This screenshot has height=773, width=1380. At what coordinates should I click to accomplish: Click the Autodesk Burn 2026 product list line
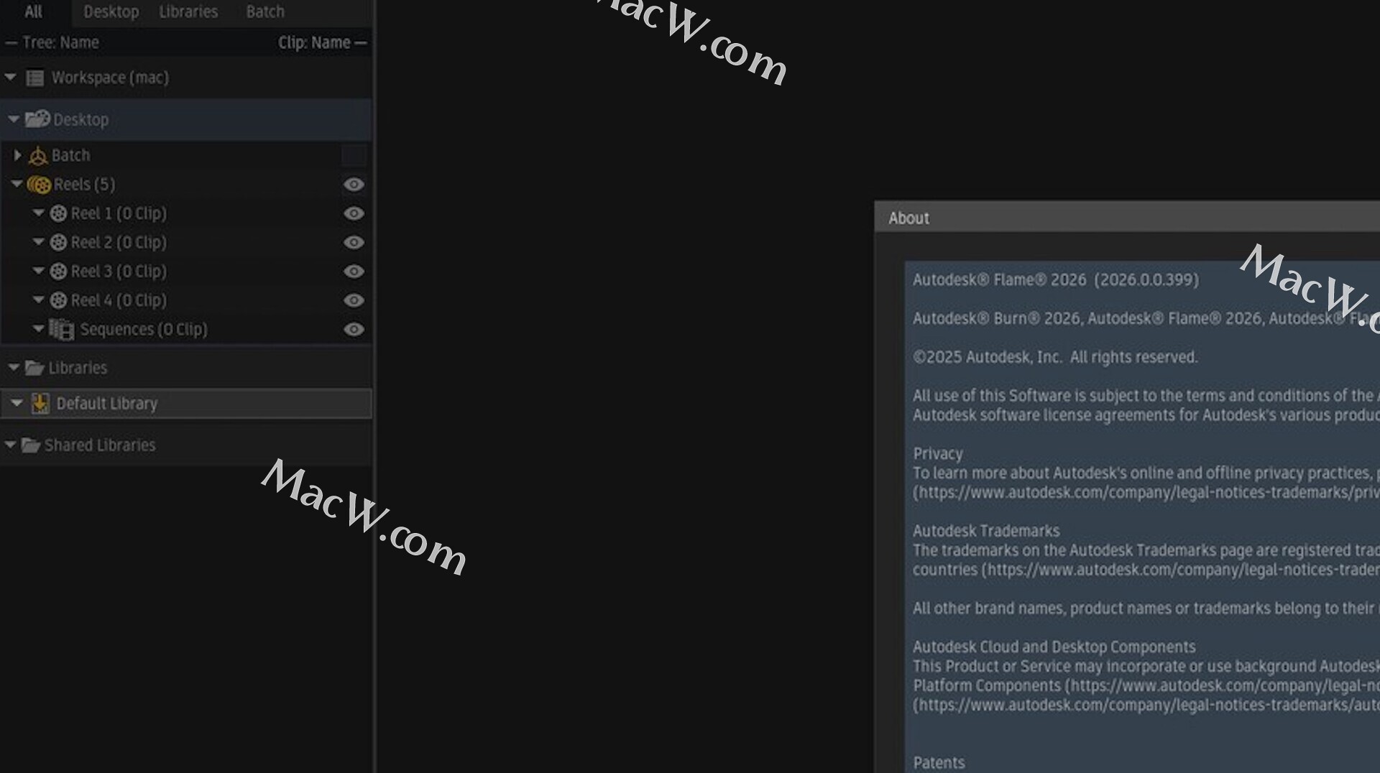pyautogui.click(x=1146, y=318)
